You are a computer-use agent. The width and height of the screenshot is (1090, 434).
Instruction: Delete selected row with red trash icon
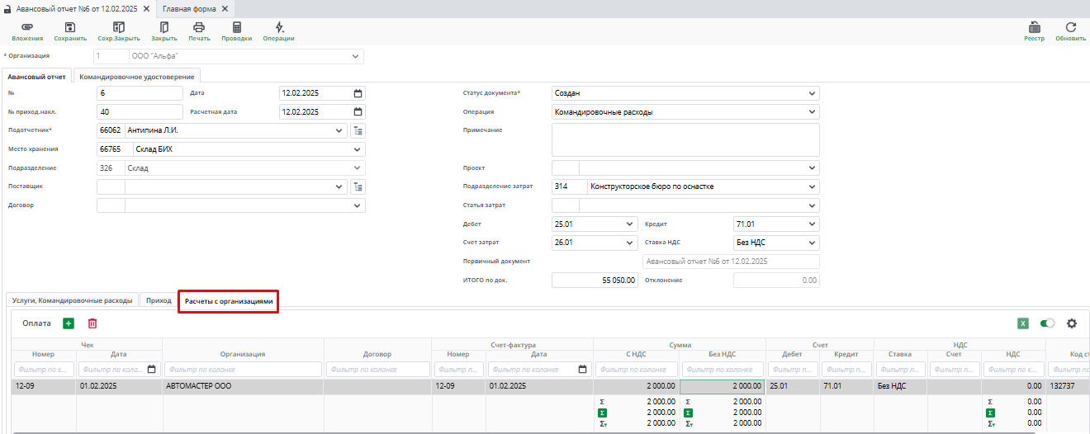pos(92,323)
